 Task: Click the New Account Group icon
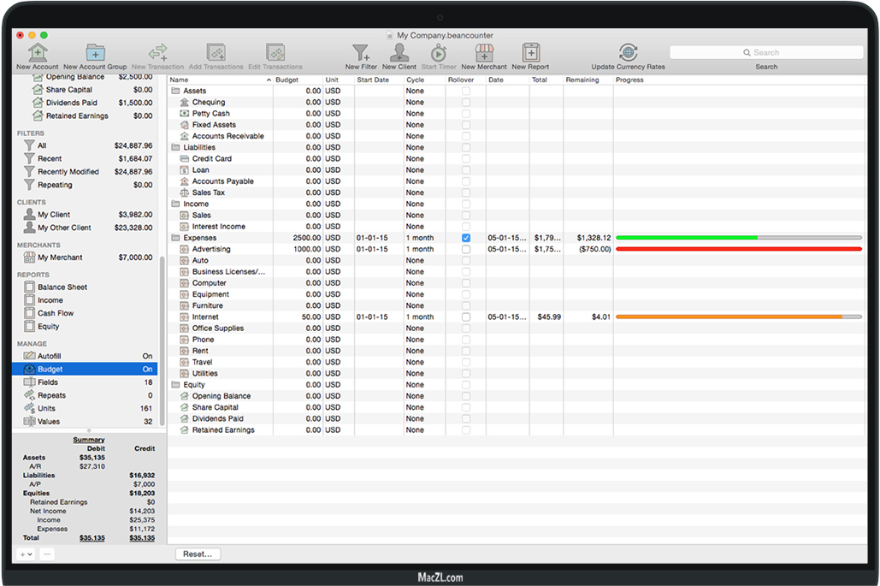pyautogui.click(x=95, y=53)
